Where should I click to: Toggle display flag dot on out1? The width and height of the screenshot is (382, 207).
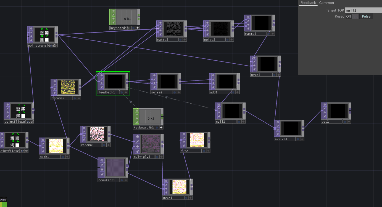tap(345, 122)
